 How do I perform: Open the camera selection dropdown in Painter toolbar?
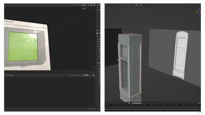tap(85, 5)
